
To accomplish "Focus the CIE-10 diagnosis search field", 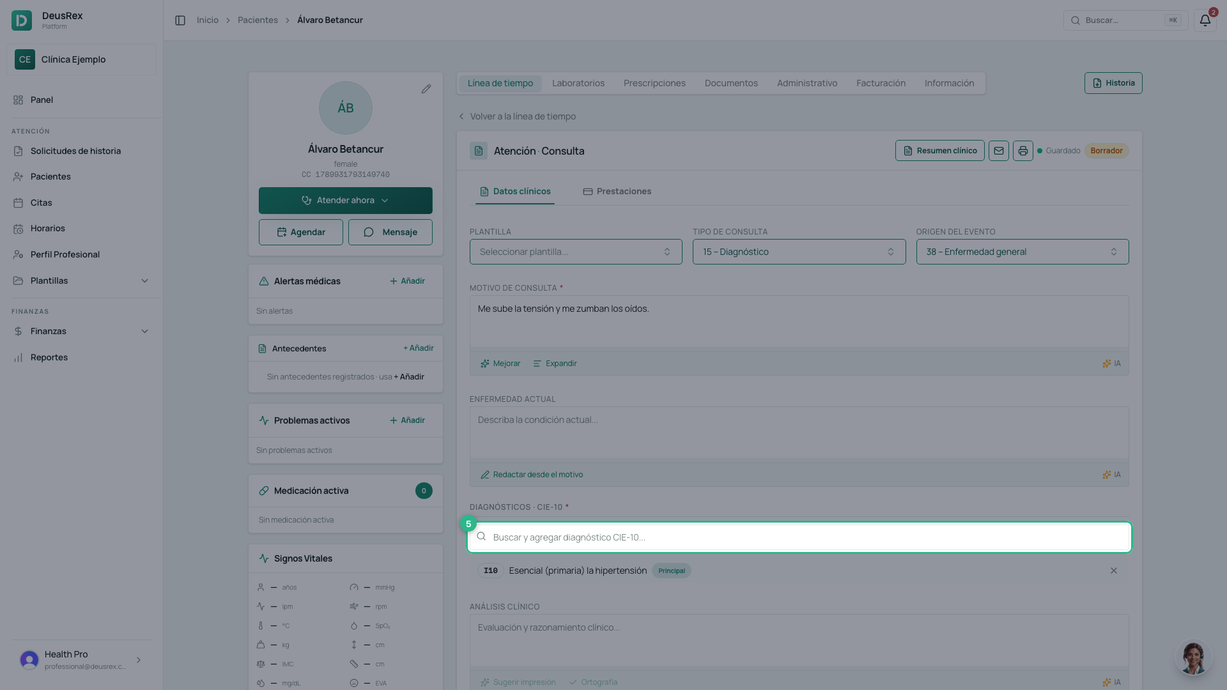I will [x=799, y=537].
